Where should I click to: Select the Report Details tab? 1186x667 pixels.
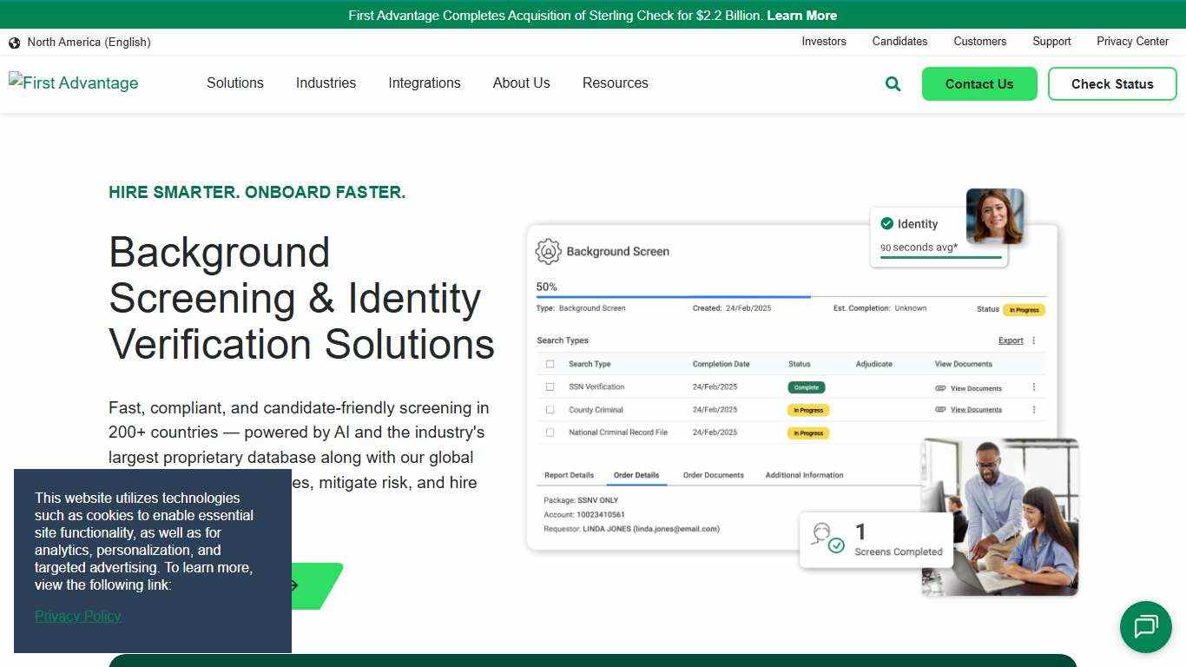tap(568, 475)
